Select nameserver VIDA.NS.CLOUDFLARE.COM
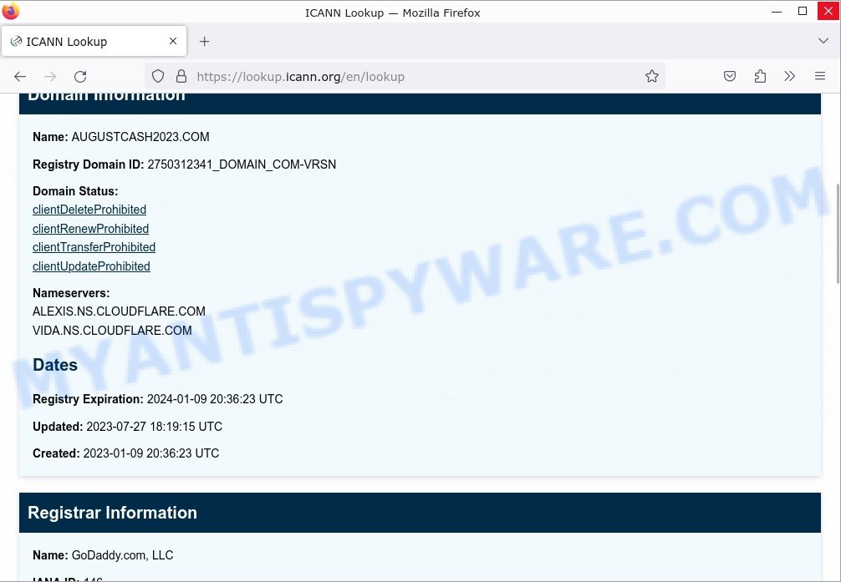Image resolution: width=841 pixels, height=582 pixels. click(x=112, y=330)
